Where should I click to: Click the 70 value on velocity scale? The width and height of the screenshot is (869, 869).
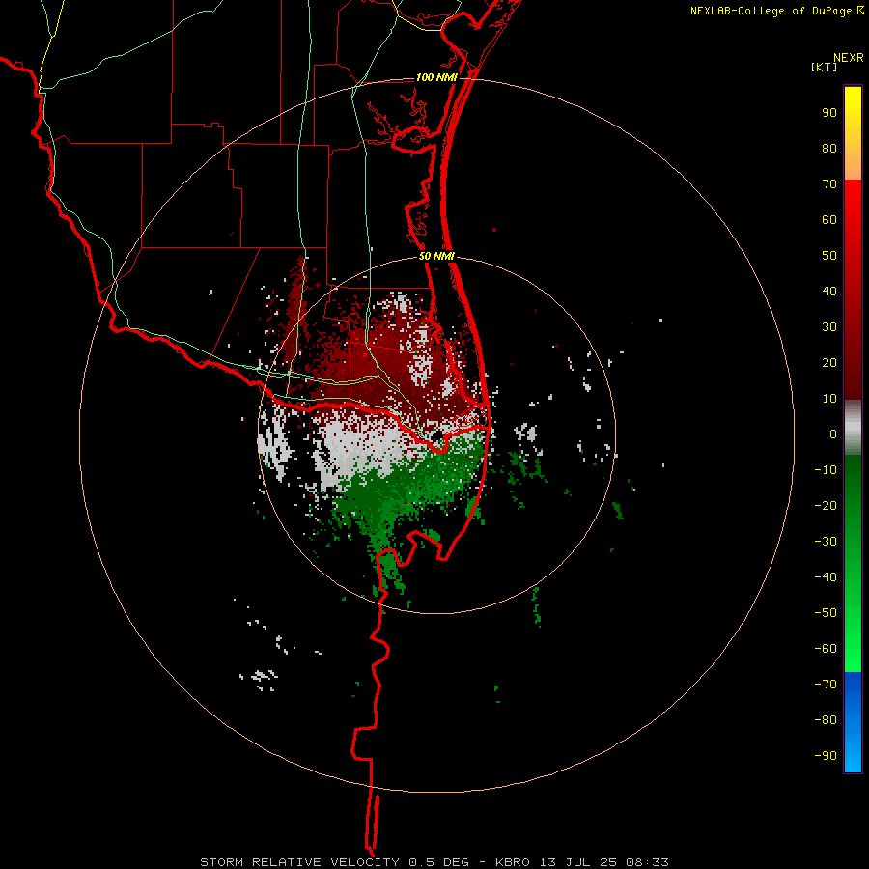click(829, 184)
